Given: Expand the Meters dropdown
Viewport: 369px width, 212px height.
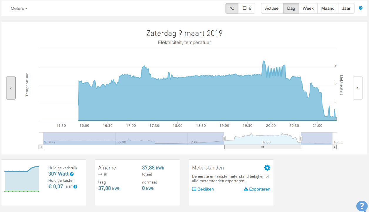Looking at the screenshot, I should pos(19,9).
